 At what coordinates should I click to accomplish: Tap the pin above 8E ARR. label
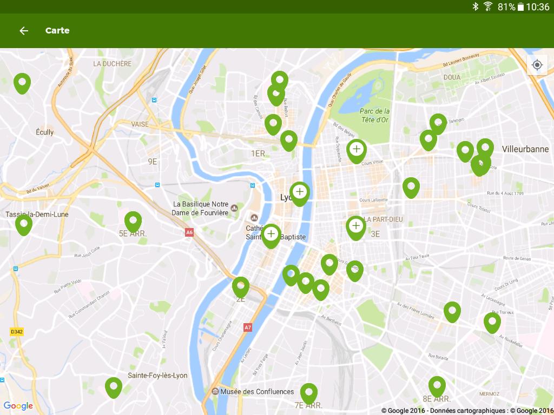point(437,387)
